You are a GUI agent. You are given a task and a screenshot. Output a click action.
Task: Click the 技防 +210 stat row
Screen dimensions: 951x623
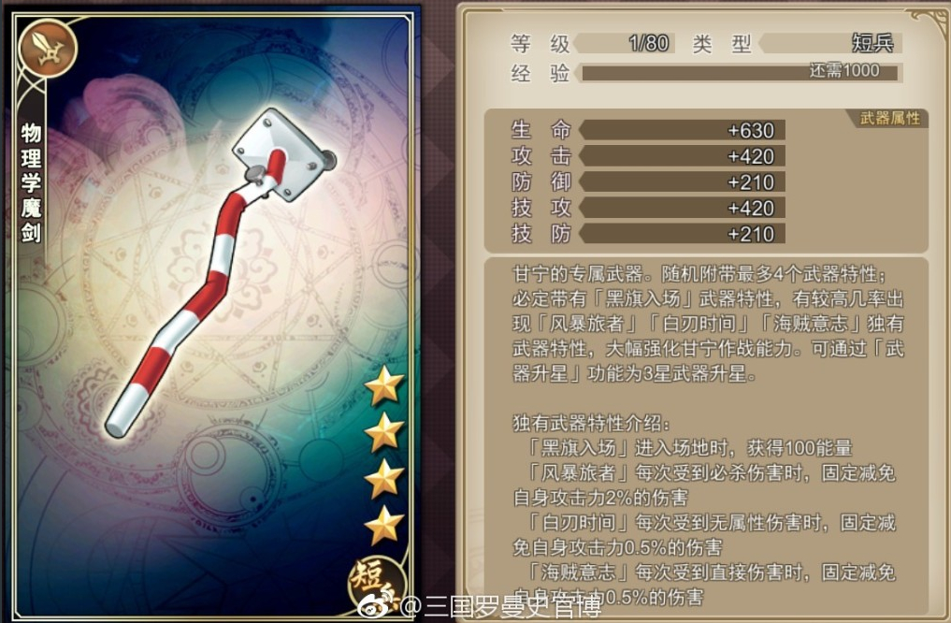point(648,234)
